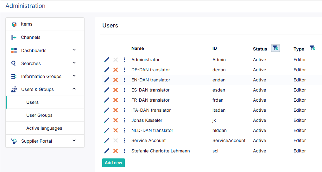Click the Supplier Portal cart icon

14,141
